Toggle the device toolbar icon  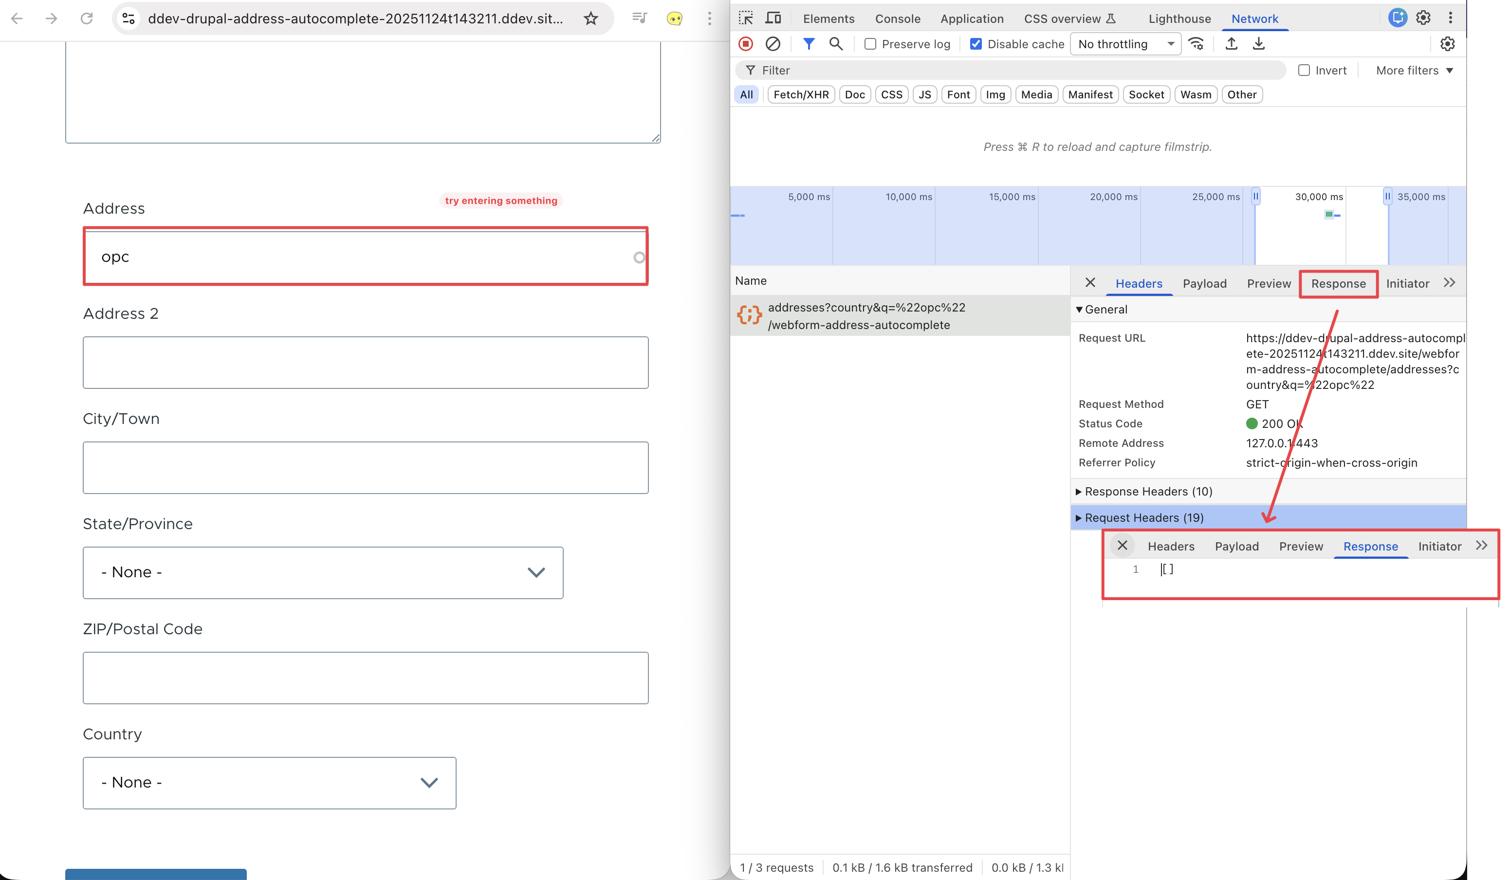point(773,18)
